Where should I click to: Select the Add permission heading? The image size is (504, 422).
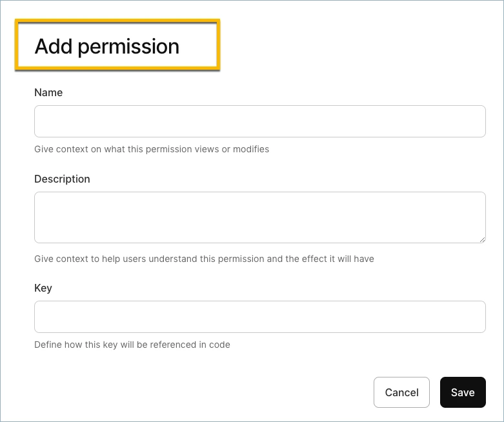(x=106, y=46)
